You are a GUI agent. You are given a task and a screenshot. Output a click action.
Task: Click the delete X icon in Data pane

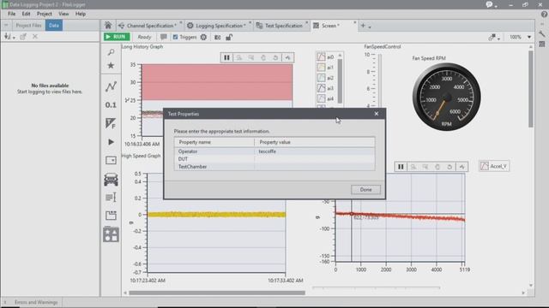pos(35,36)
